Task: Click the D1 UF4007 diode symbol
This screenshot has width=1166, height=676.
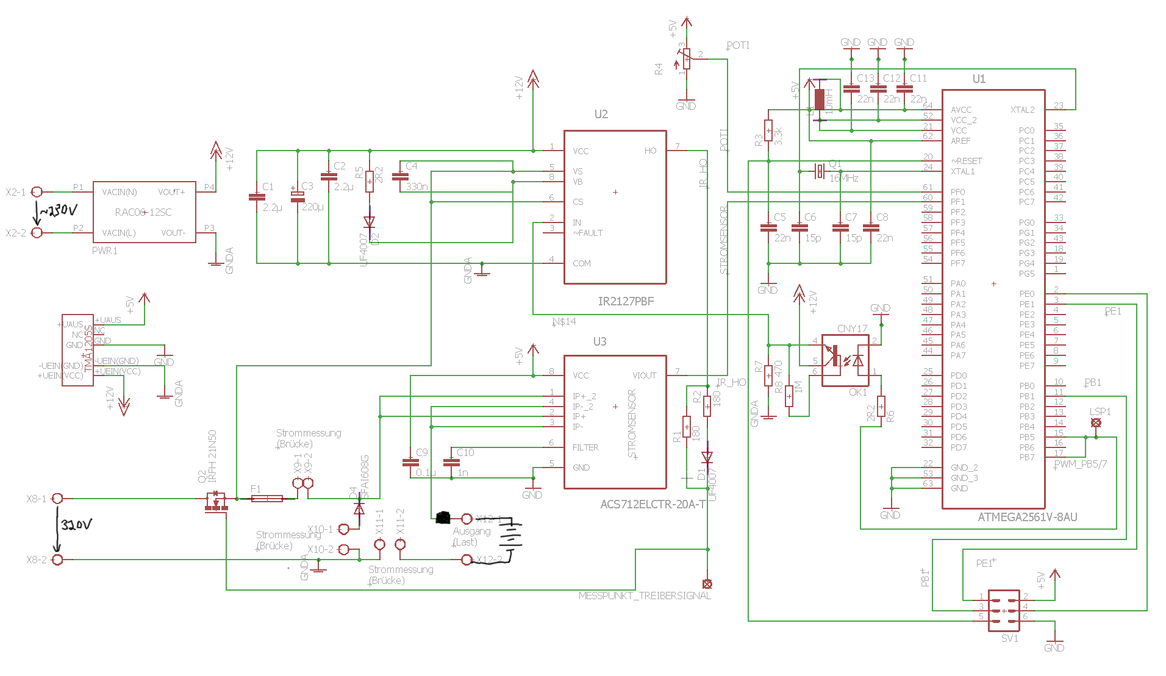Action: 707,457
